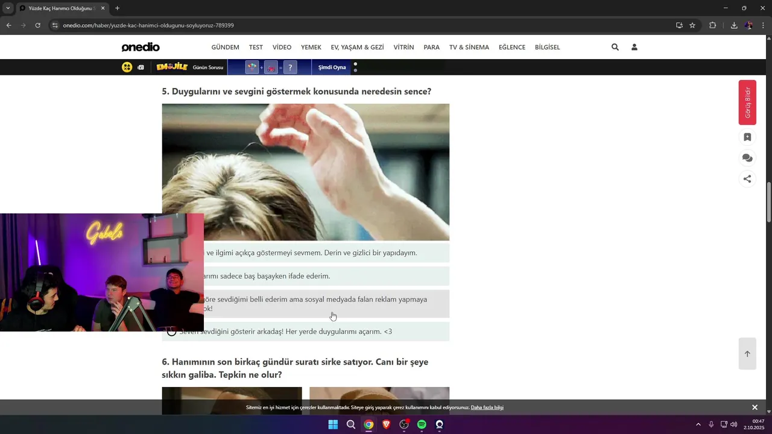Save article with the bookmark icon on right
The height and width of the screenshot is (434, 772).
pos(747,137)
